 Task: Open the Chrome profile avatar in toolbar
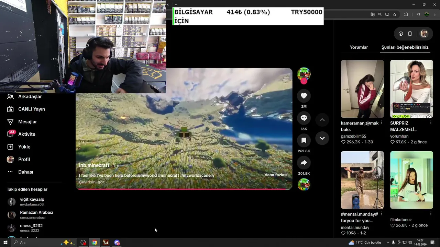pos(427,14)
